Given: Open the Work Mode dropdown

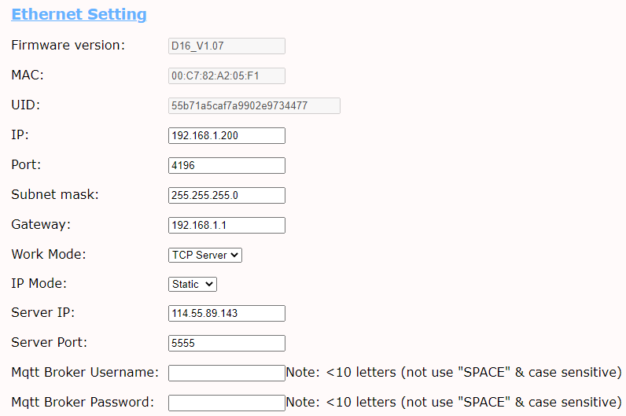Looking at the screenshot, I should (x=205, y=255).
